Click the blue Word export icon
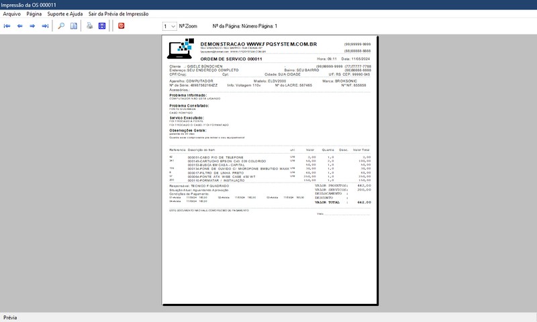The height and width of the screenshot is (322, 537). [x=102, y=25]
